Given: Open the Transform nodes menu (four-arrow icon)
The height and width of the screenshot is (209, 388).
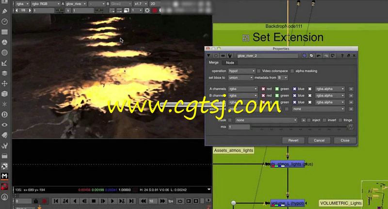Looking at the screenshot, I should [4, 83].
